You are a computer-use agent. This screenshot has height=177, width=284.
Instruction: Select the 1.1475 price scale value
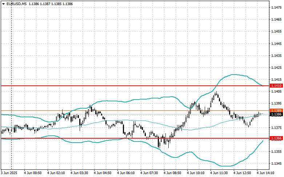[x=276, y=7]
